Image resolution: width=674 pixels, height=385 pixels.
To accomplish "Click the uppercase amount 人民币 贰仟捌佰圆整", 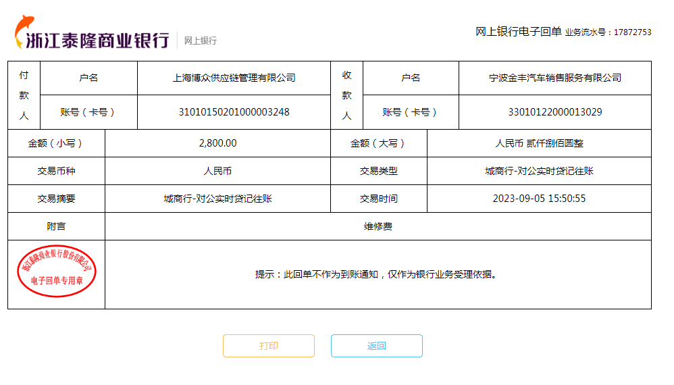I will pyautogui.click(x=539, y=143).
